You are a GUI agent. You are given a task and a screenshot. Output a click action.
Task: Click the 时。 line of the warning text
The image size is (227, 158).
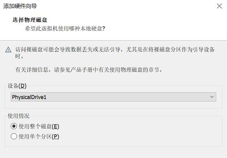19,56
